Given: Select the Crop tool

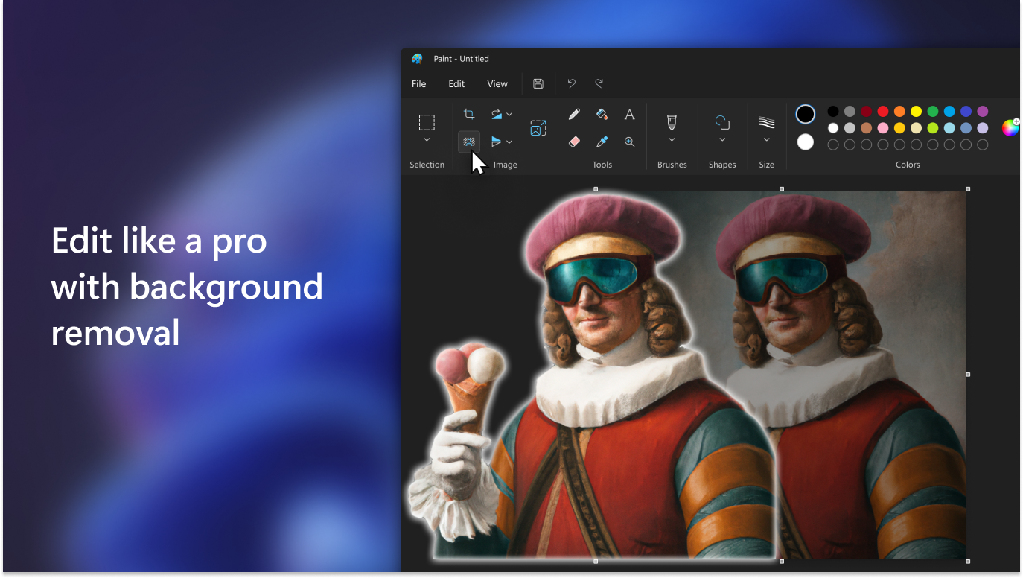Looking at the screenshot, I should point(469,113).
